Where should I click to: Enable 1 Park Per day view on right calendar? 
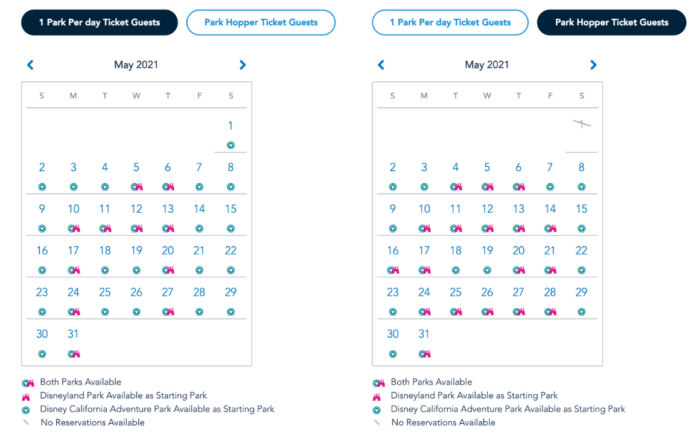point(450,22)
